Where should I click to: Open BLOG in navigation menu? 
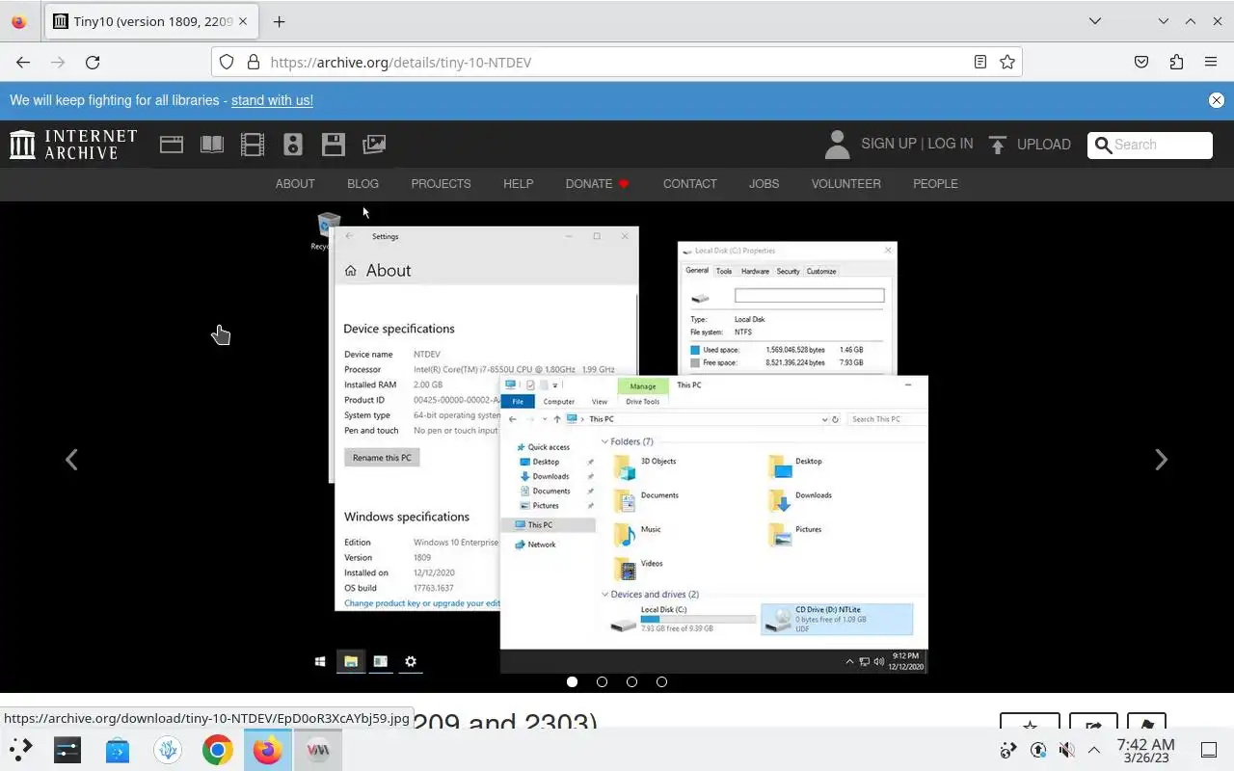(362, 183)
